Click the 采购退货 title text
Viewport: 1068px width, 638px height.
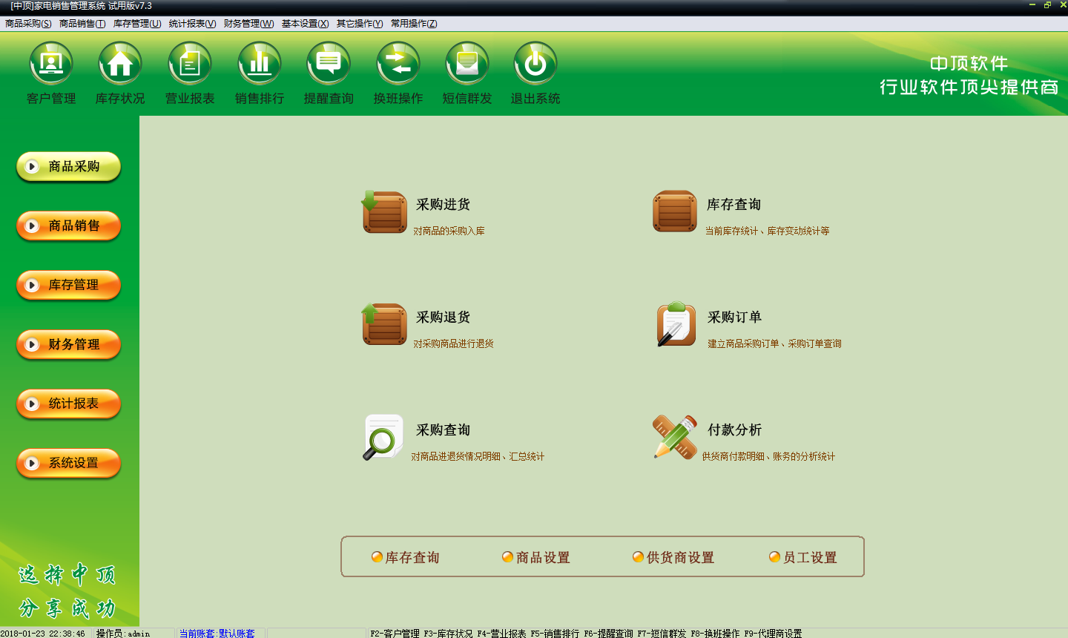tap(443, 318)
